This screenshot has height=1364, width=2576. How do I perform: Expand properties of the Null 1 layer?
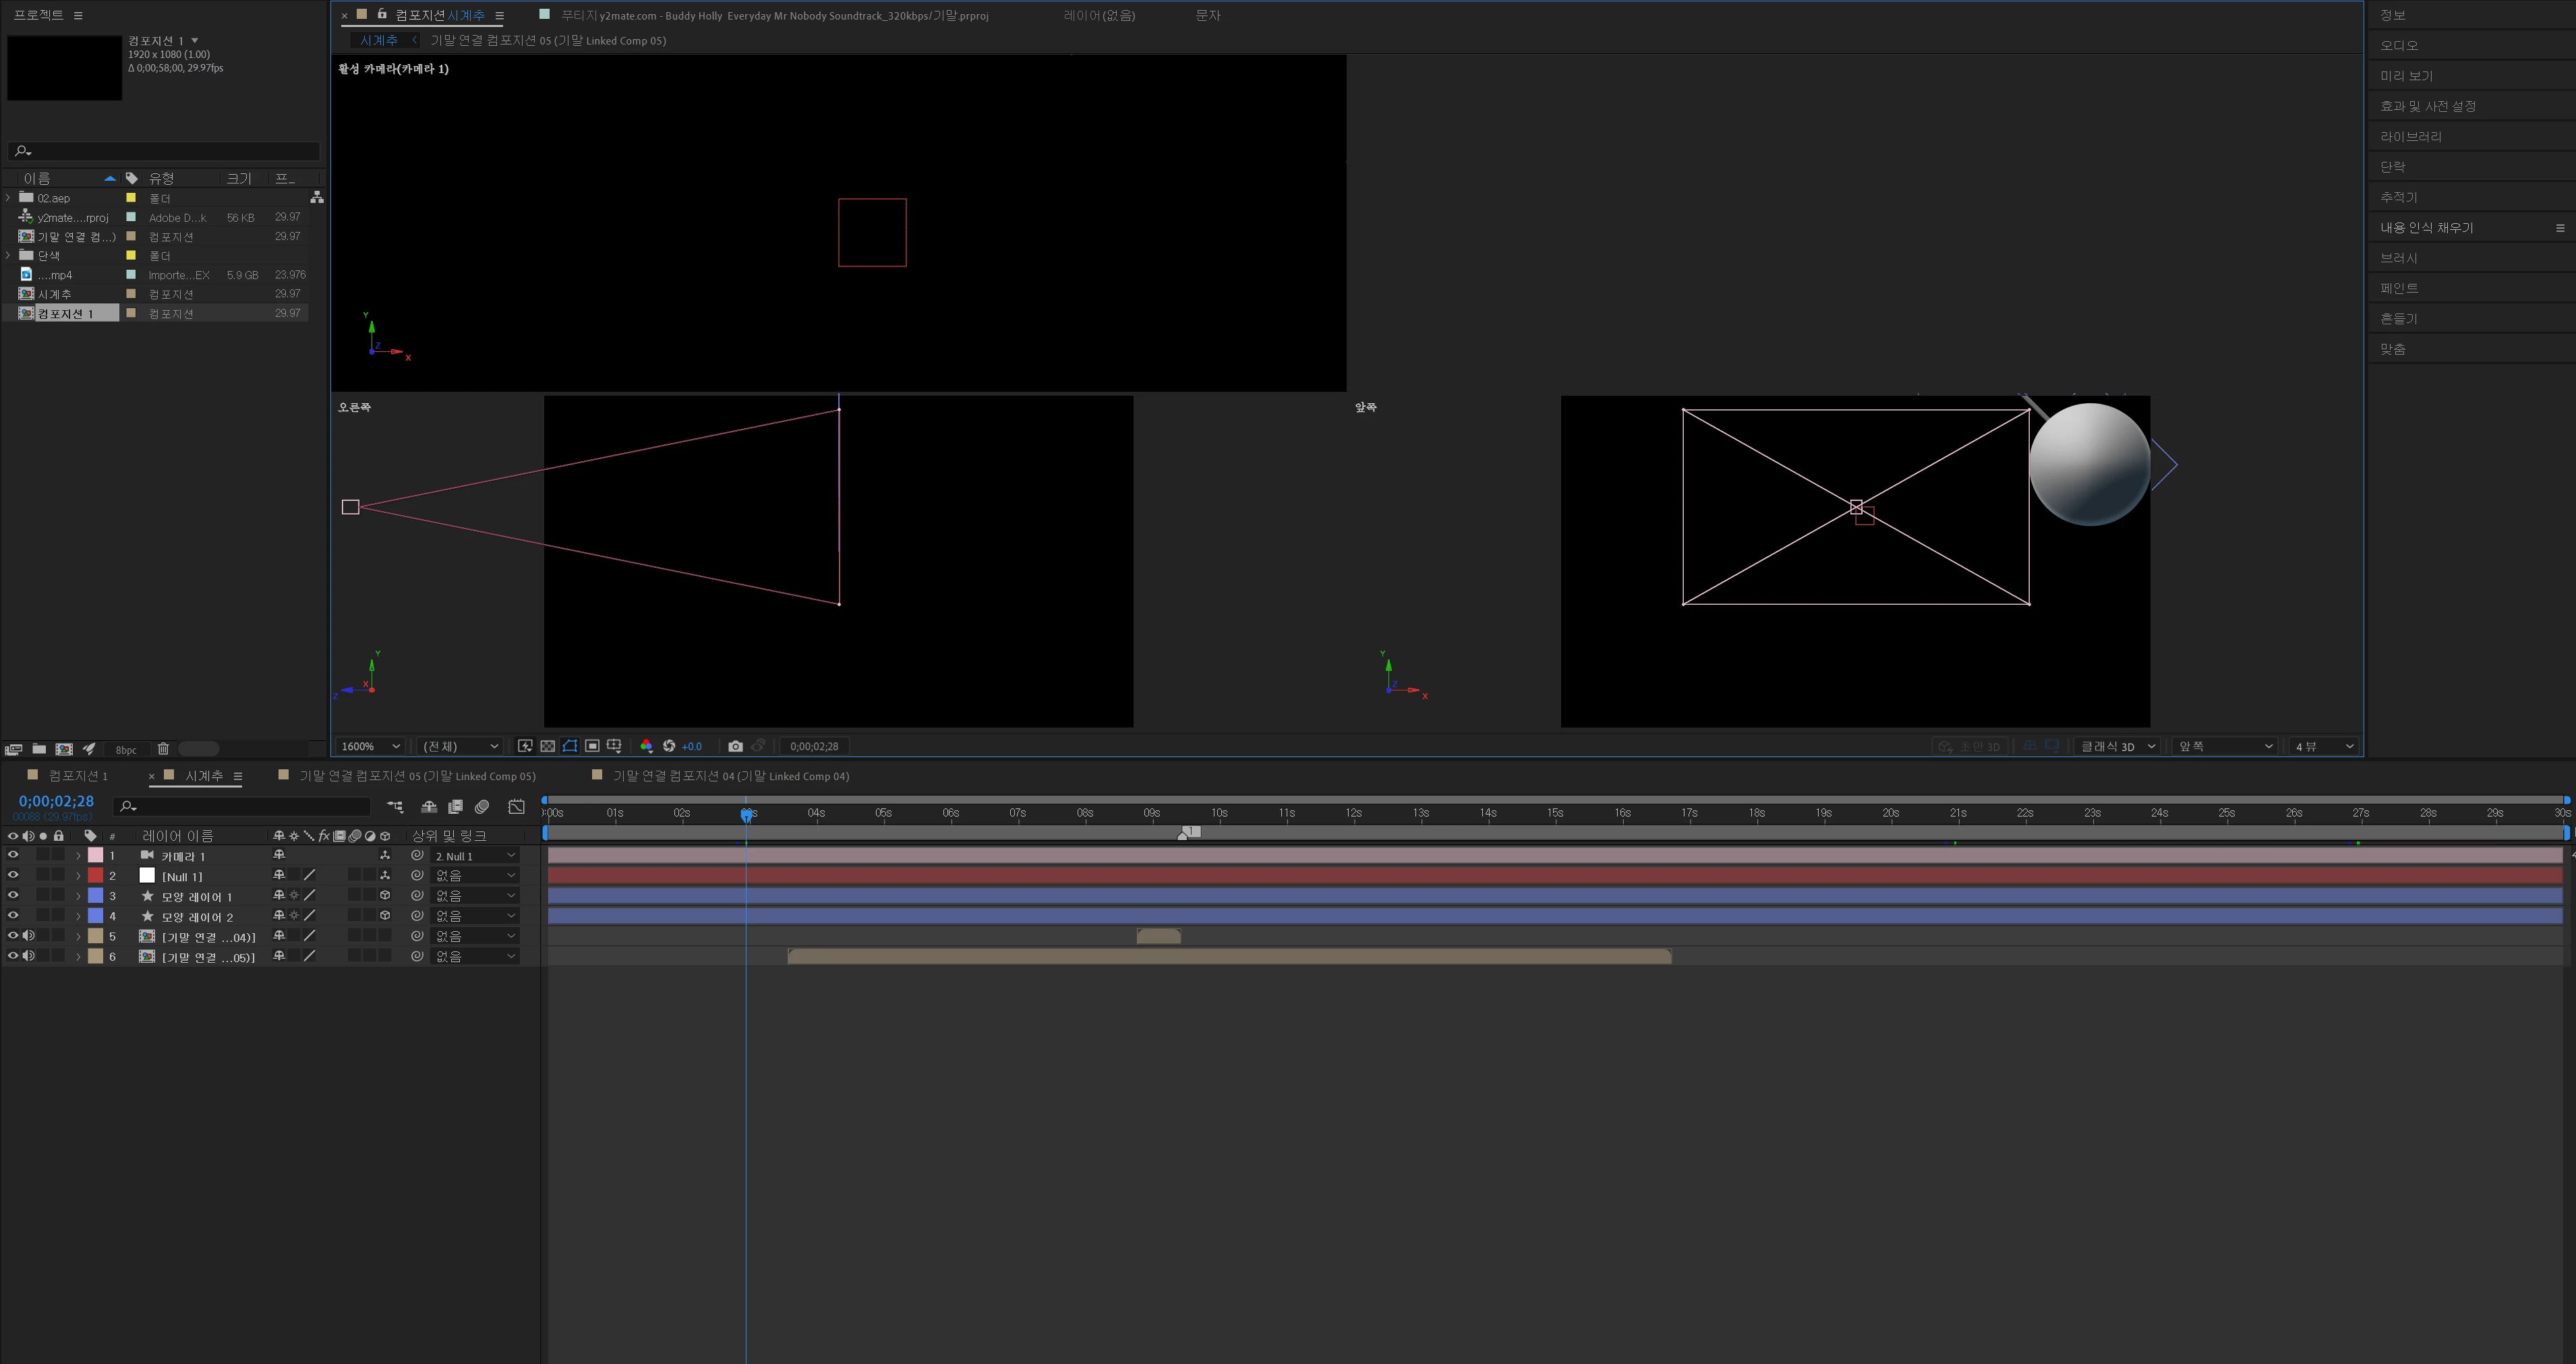point(78,876)
